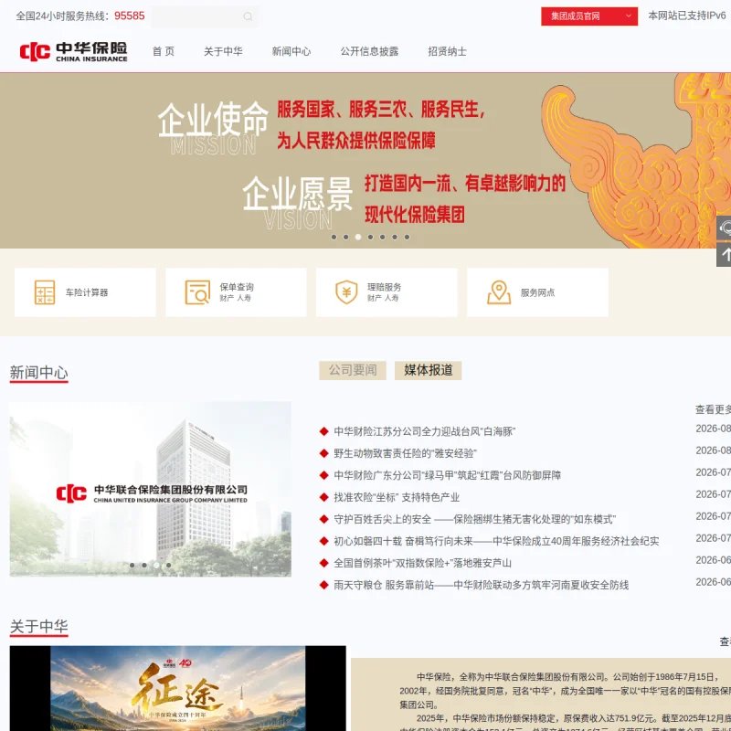
Task: Open article 雨天守粮仓 服务靠前站
Action: (x=482, y=585)
